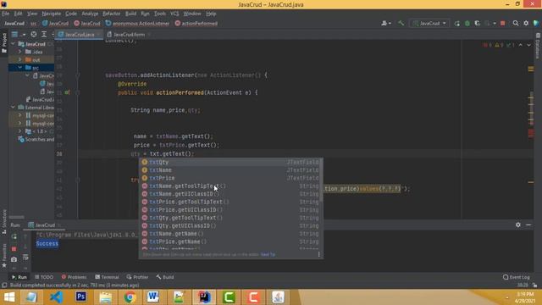Click the Next Tip link in the completion popup
This screenshot has height=305, width=542.
[x=268, y=254]
